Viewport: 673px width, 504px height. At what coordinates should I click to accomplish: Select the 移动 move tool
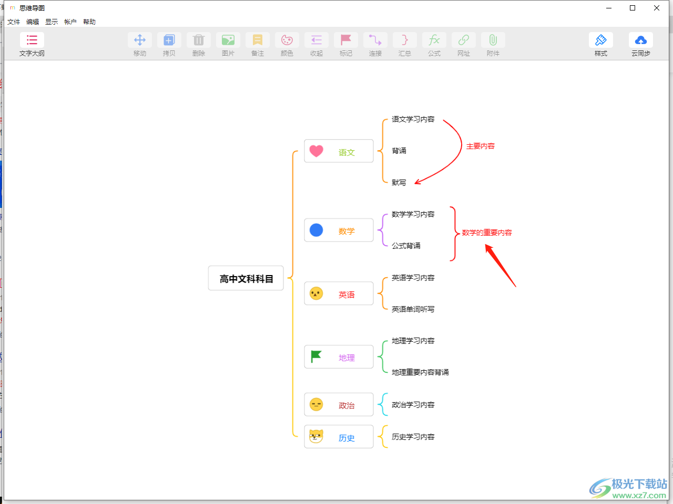[x=140, y=45]
